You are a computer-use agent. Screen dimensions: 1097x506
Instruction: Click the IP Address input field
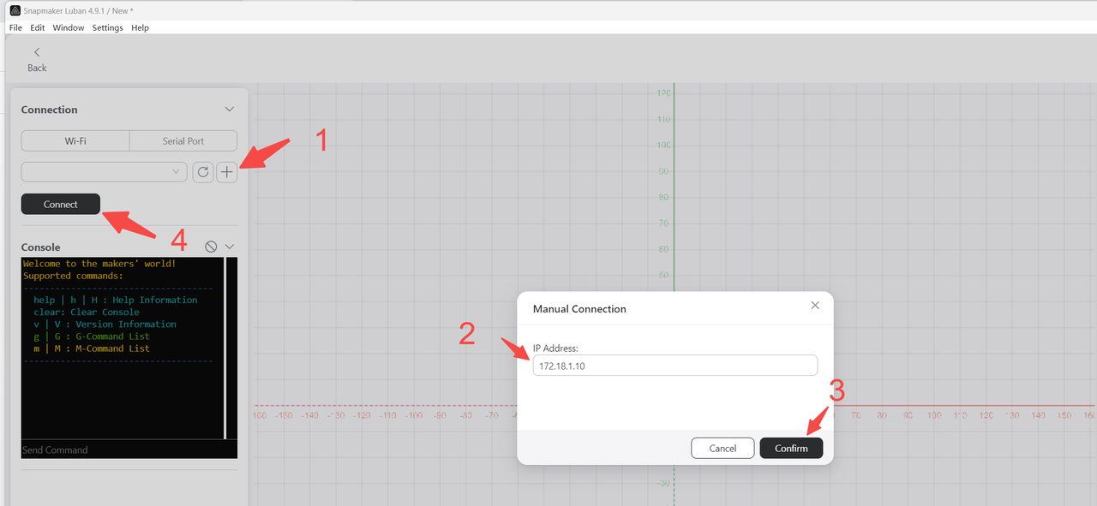[x=674, y=366]
